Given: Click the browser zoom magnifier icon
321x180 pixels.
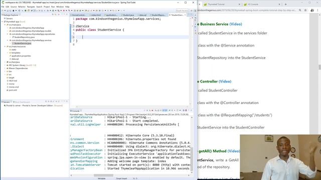Looking at the screenshot, I should pyautogui.click(x=300, y=10).
